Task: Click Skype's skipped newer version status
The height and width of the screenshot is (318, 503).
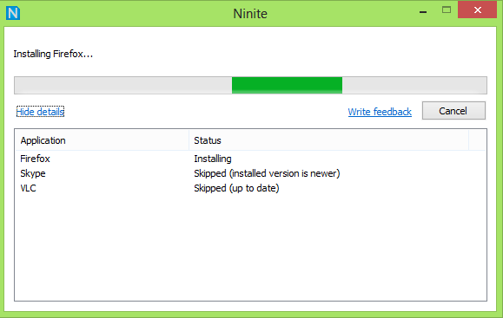Action: click(x=267, y=173)
